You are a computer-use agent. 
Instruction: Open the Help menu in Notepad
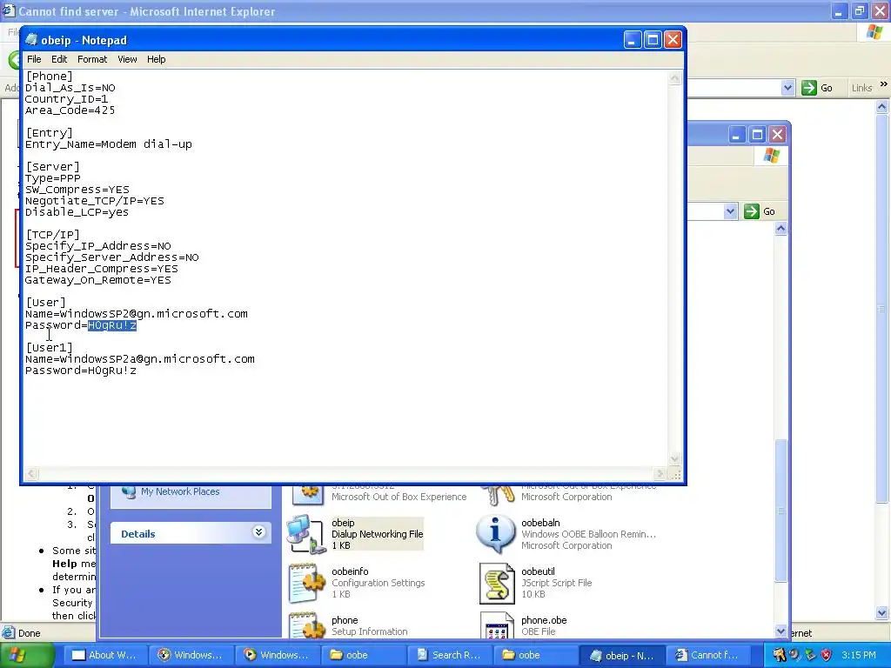point(157,59)
